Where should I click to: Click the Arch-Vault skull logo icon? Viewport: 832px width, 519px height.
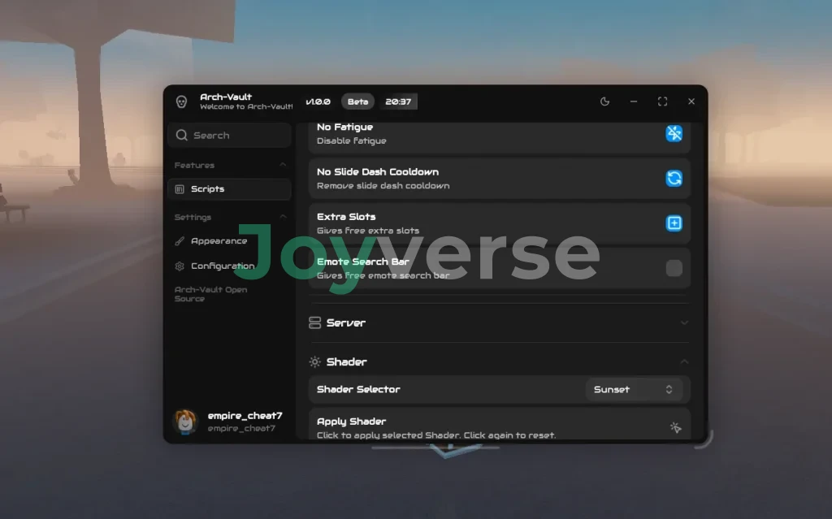click(181, 102)
